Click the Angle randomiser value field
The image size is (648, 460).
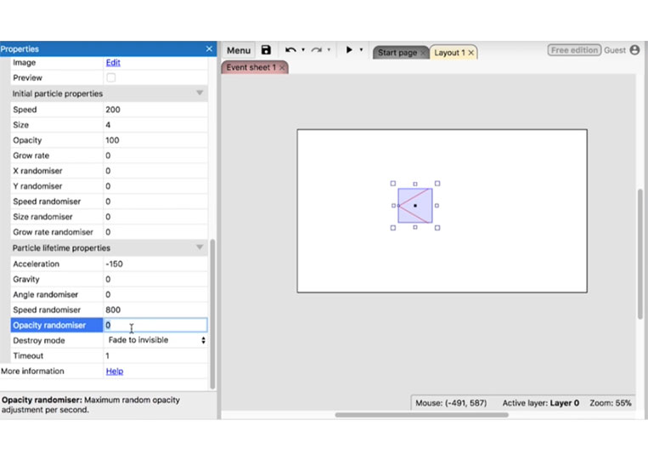click(155, 294)
